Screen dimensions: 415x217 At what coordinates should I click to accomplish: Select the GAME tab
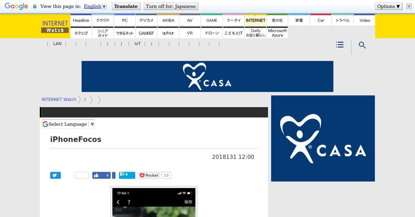(x=212, y=20)
